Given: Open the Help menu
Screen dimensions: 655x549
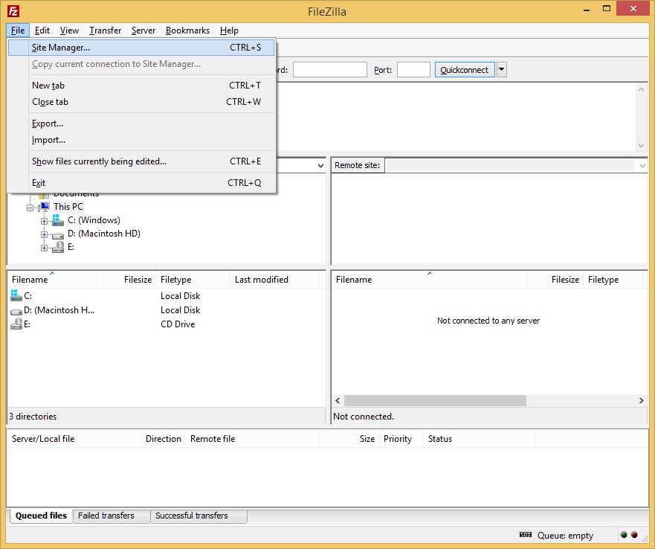Looking at the screenshot, I should coord(229,30).
